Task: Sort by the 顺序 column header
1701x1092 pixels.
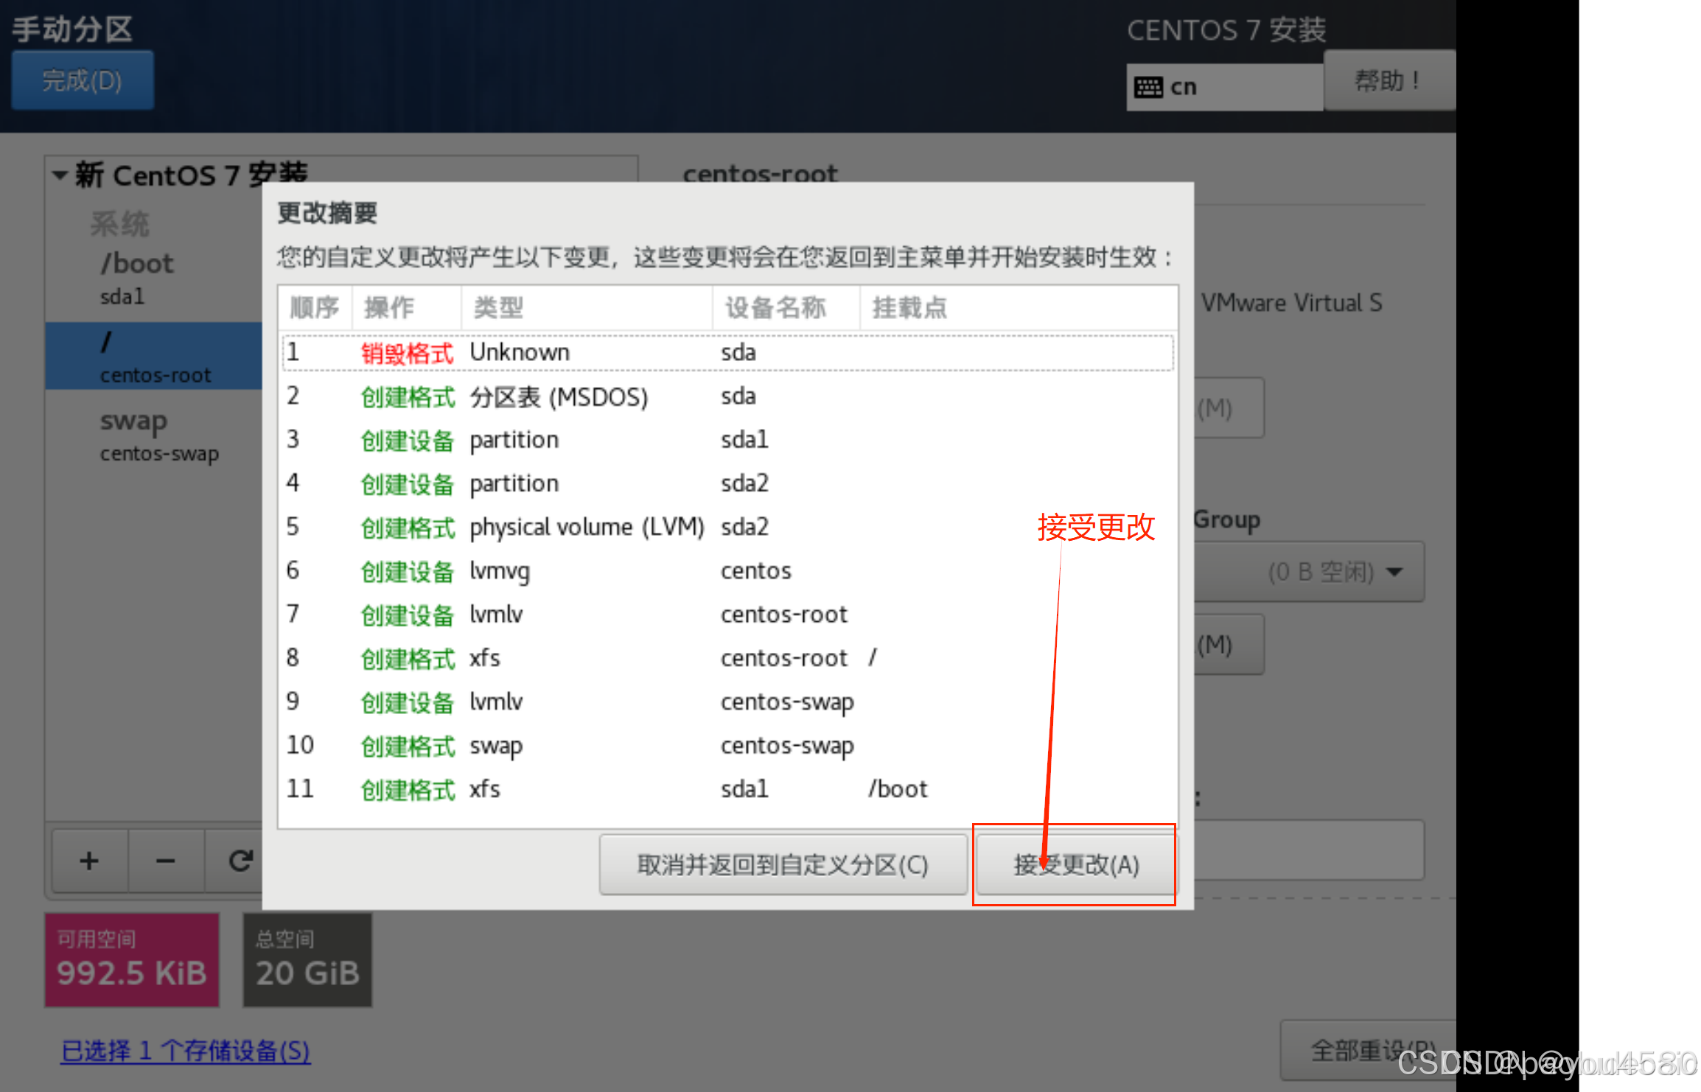Action: (x=315, y=308)
